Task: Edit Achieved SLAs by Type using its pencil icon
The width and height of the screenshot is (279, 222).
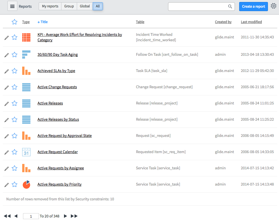Action: tap(7, 71)
